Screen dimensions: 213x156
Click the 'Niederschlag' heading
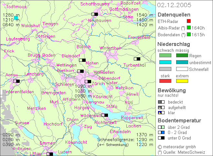(174, 44)
